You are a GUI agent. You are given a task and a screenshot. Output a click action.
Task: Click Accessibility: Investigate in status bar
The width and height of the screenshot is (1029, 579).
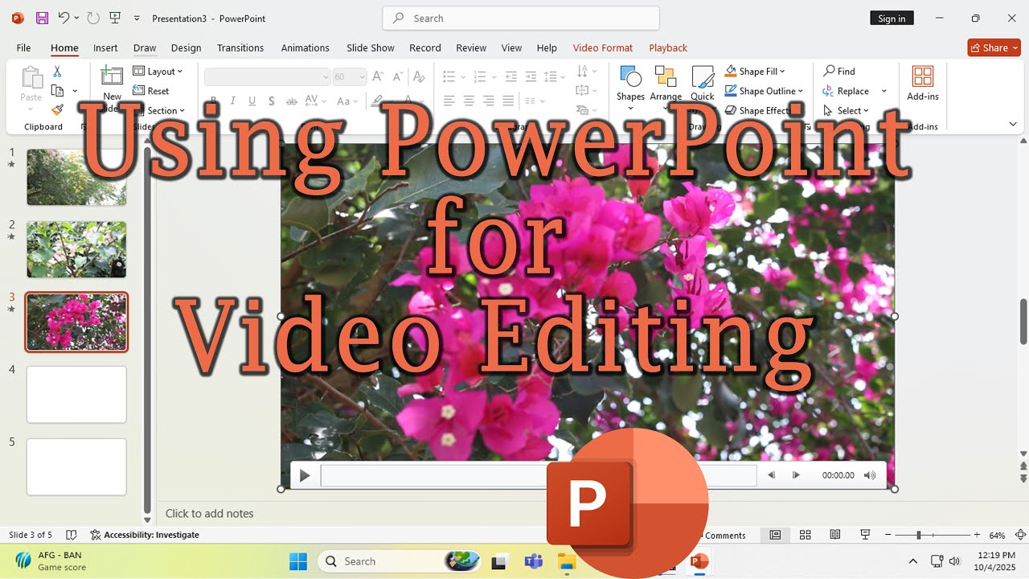pyautogui.click(x=145, y=535)
